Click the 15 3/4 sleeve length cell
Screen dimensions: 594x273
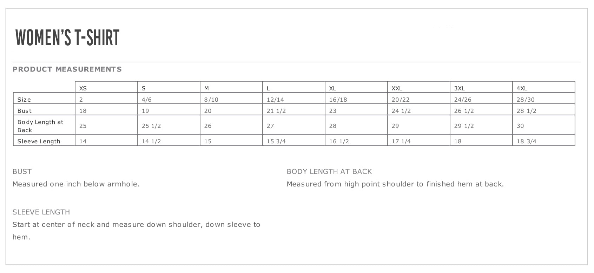pyautogui.click(x=276, y=141)
